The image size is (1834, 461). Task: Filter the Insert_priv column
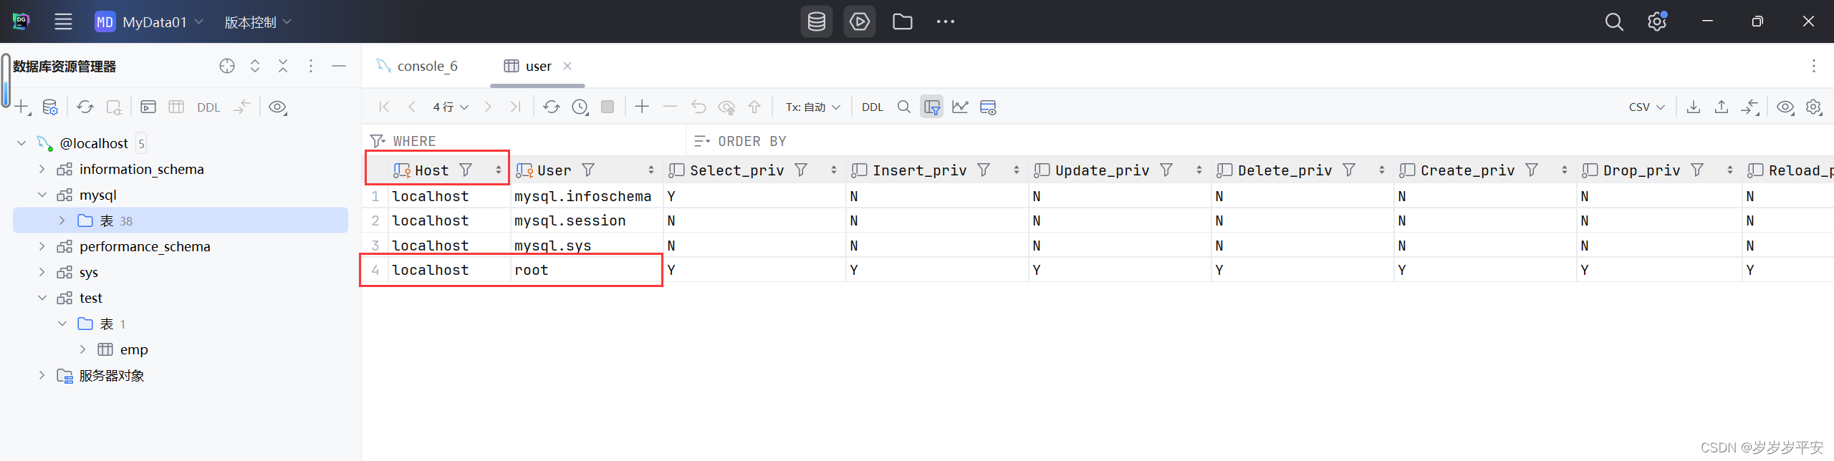[x=984, y=170]
